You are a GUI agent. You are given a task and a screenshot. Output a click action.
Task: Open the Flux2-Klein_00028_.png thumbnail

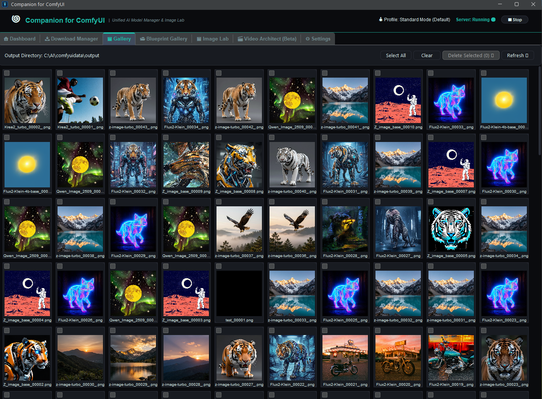[345, 229]
